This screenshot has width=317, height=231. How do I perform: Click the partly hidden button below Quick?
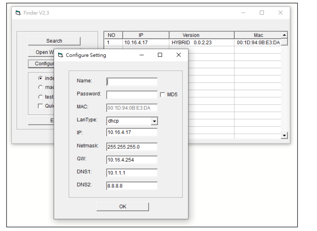pos(41,121)
